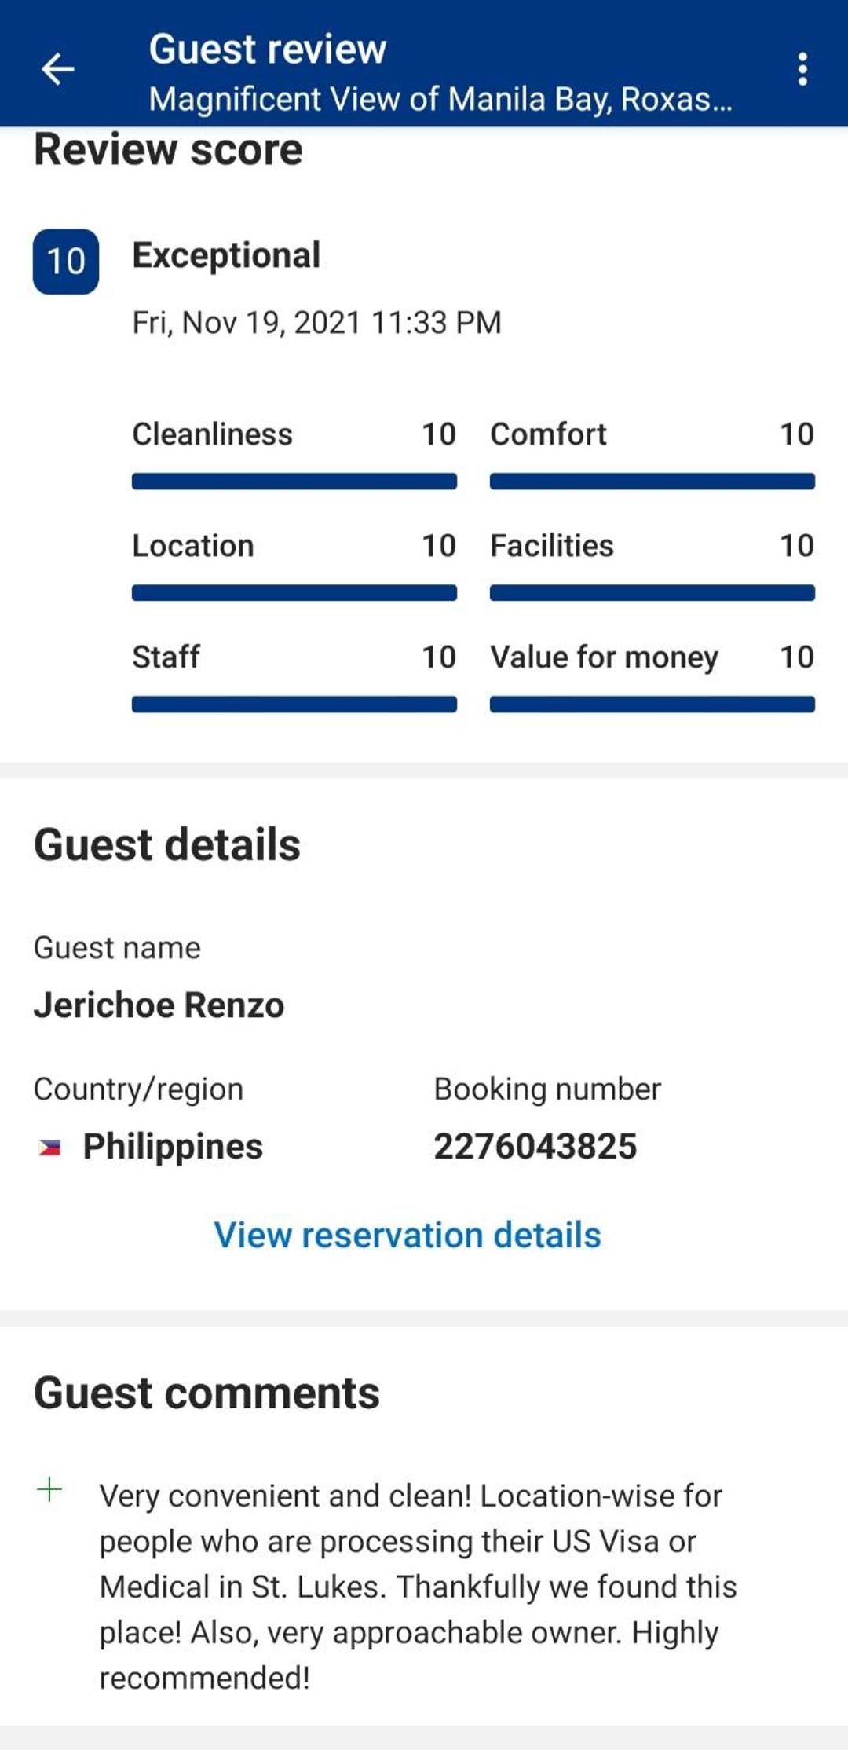The height and width of the screenshot is (1750, 848).
Task: Tap the Staff score bar
Action: (294, 705)
